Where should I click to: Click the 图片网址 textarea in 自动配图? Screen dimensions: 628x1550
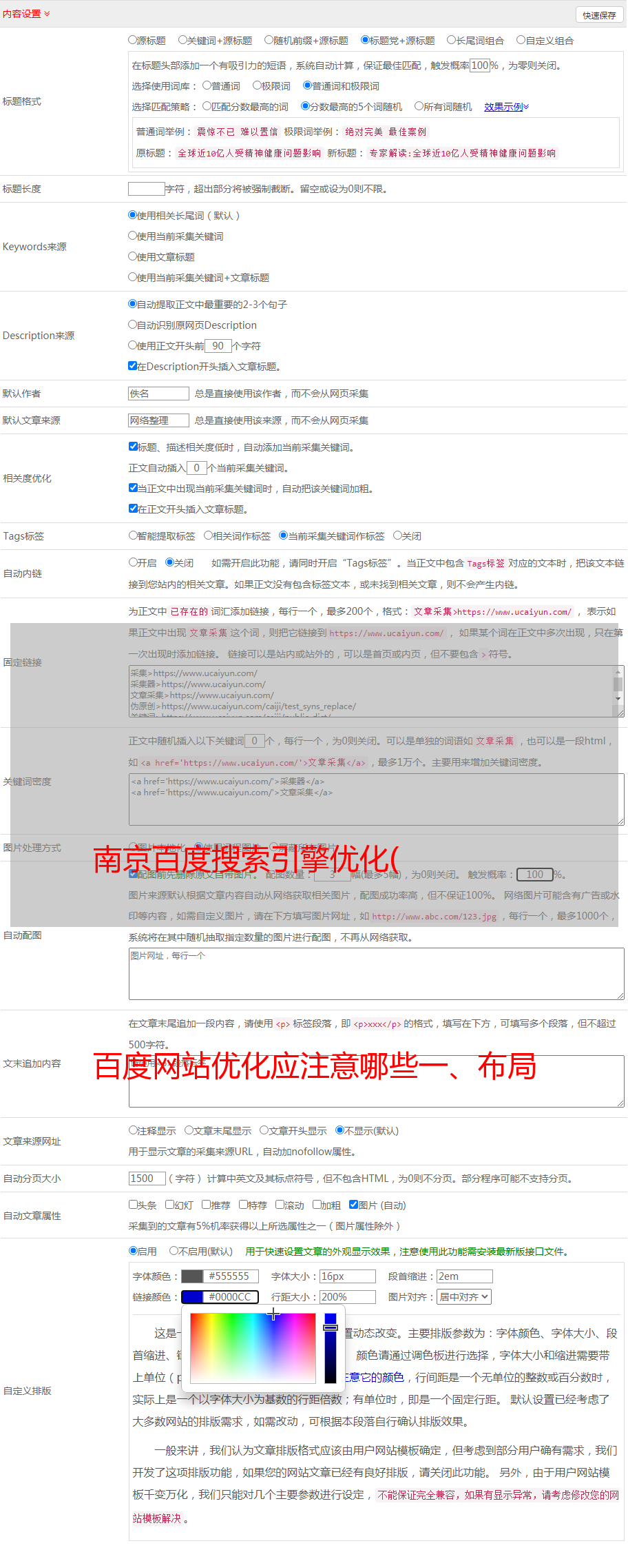[x=376, y=974]
